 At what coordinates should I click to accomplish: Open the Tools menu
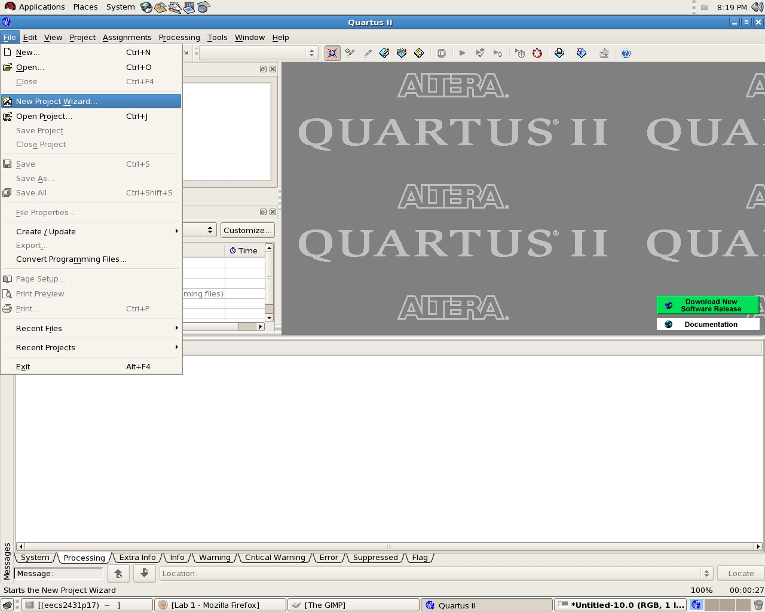tap(218, 37)
